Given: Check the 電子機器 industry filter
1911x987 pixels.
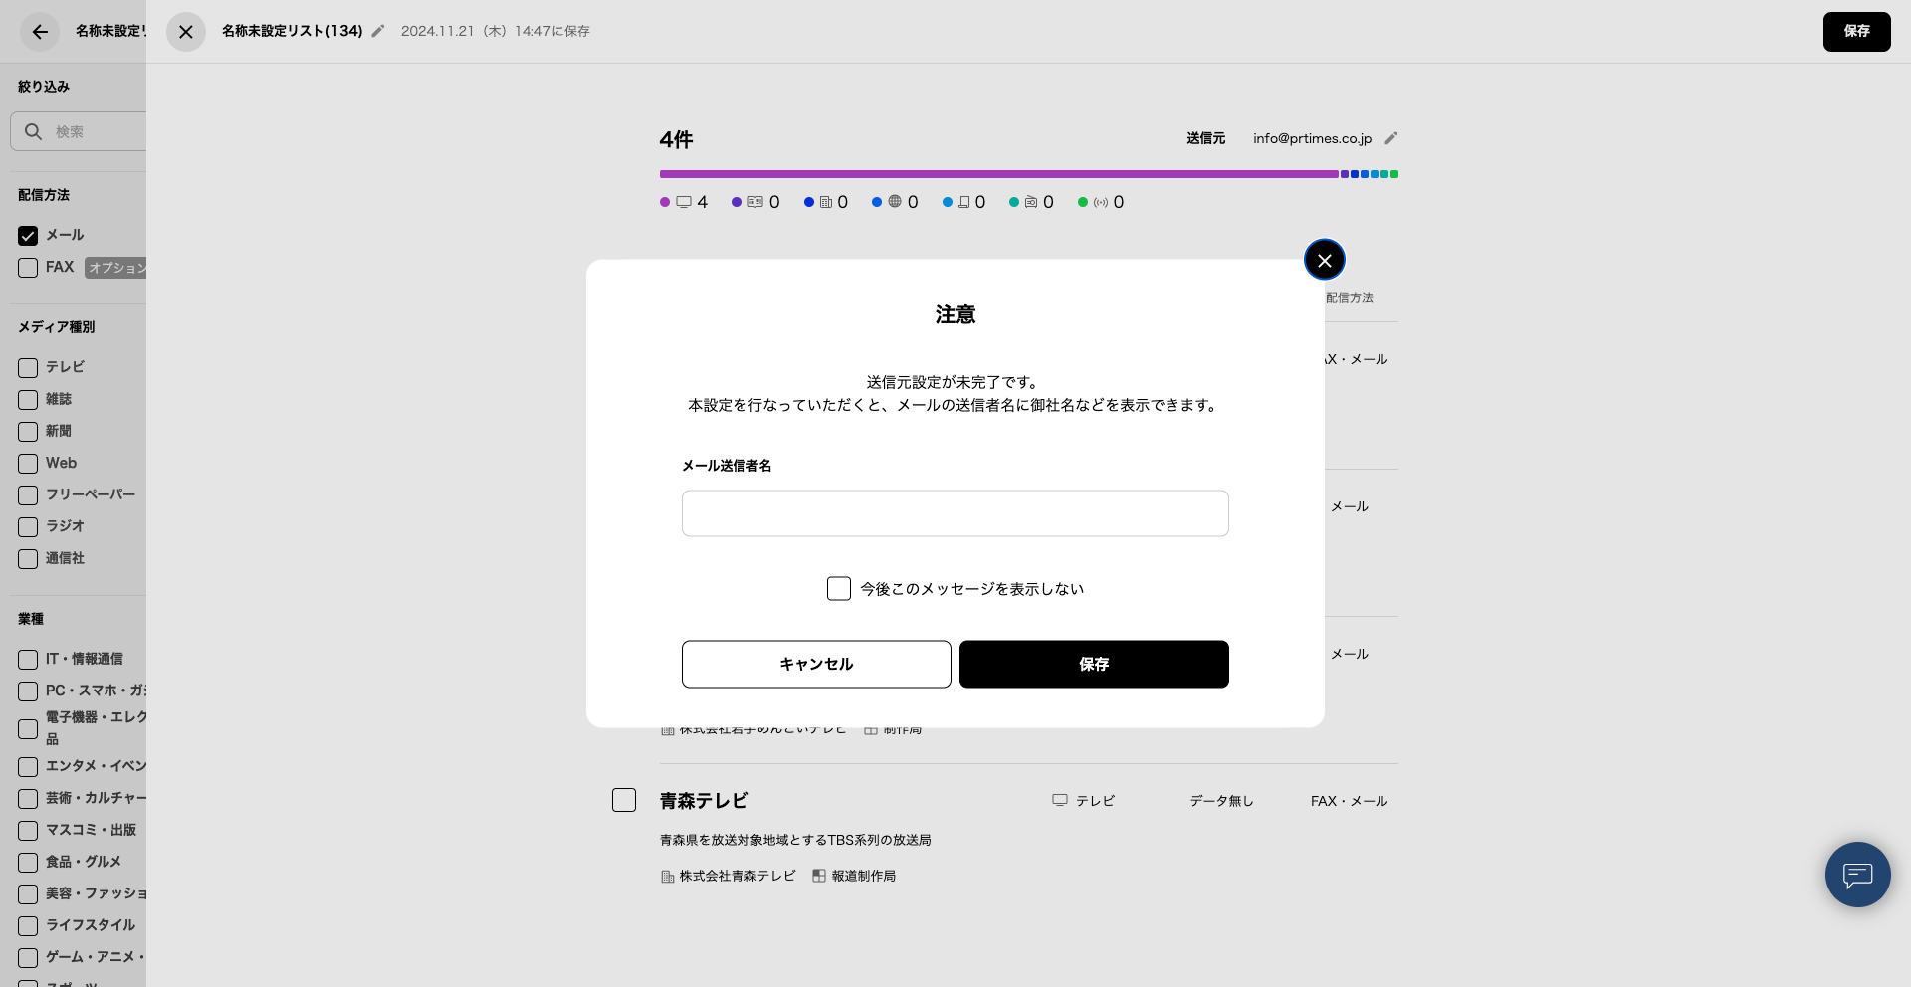Looking at the screenshot, I should tap(28, 729).
